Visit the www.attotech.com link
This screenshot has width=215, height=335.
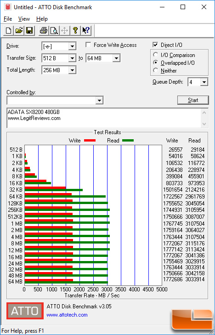click(67, 315)
